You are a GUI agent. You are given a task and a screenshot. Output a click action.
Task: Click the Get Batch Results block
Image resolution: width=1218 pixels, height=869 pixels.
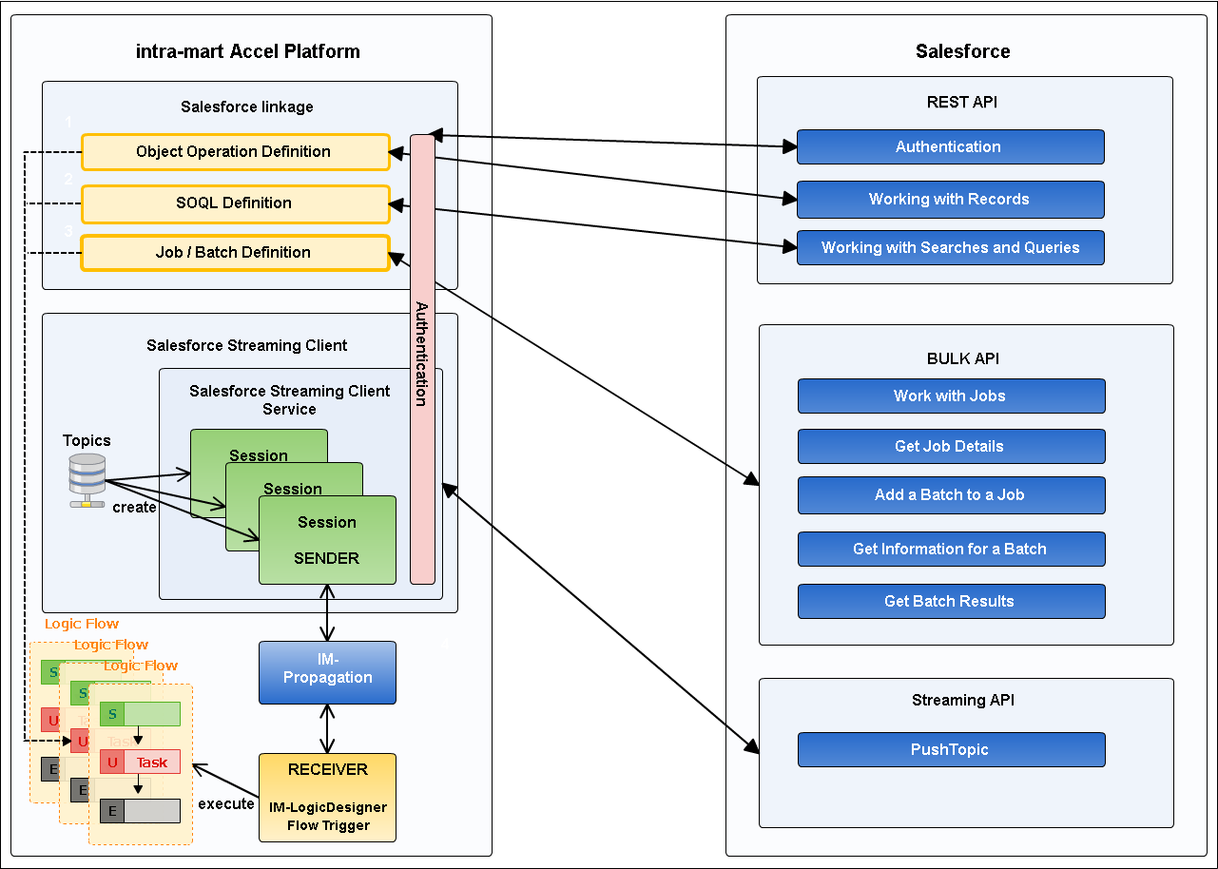(951, 601)
